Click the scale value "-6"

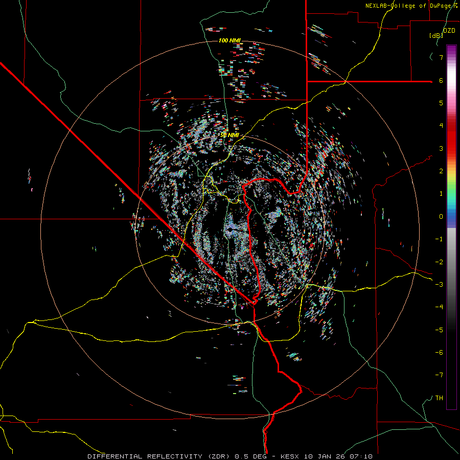click(x=439, y=353)
